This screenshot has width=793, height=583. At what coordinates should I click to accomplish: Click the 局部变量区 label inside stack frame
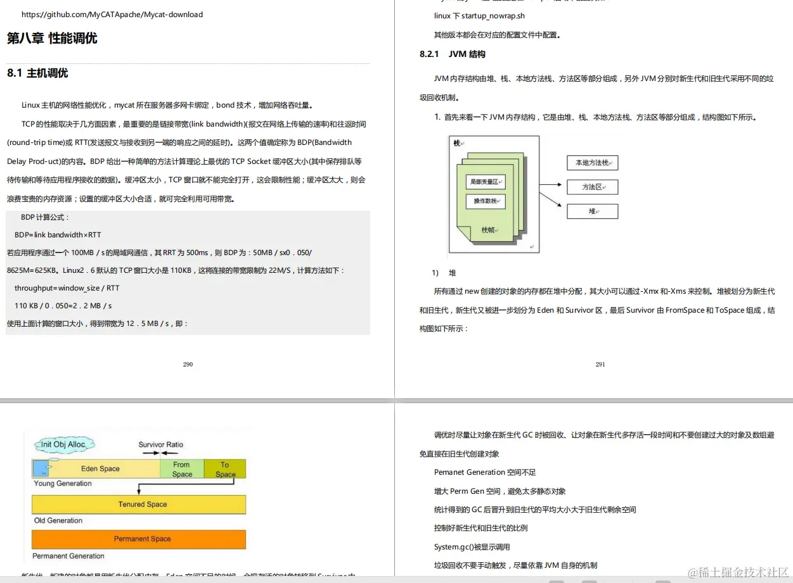(486, 182)
